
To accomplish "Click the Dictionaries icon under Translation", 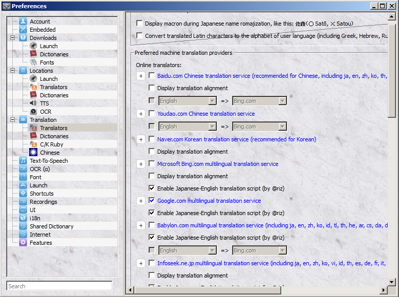I will tap(33, 136).
